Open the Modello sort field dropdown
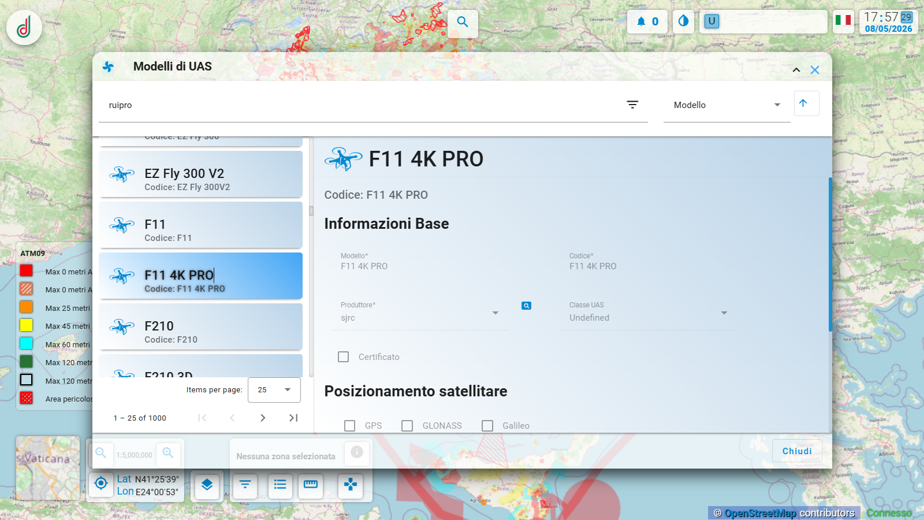Screen dimensions: 924x520 tap(726, 105)
